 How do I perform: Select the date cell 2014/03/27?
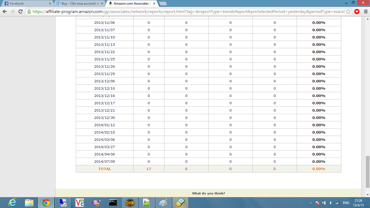point(105,147)
